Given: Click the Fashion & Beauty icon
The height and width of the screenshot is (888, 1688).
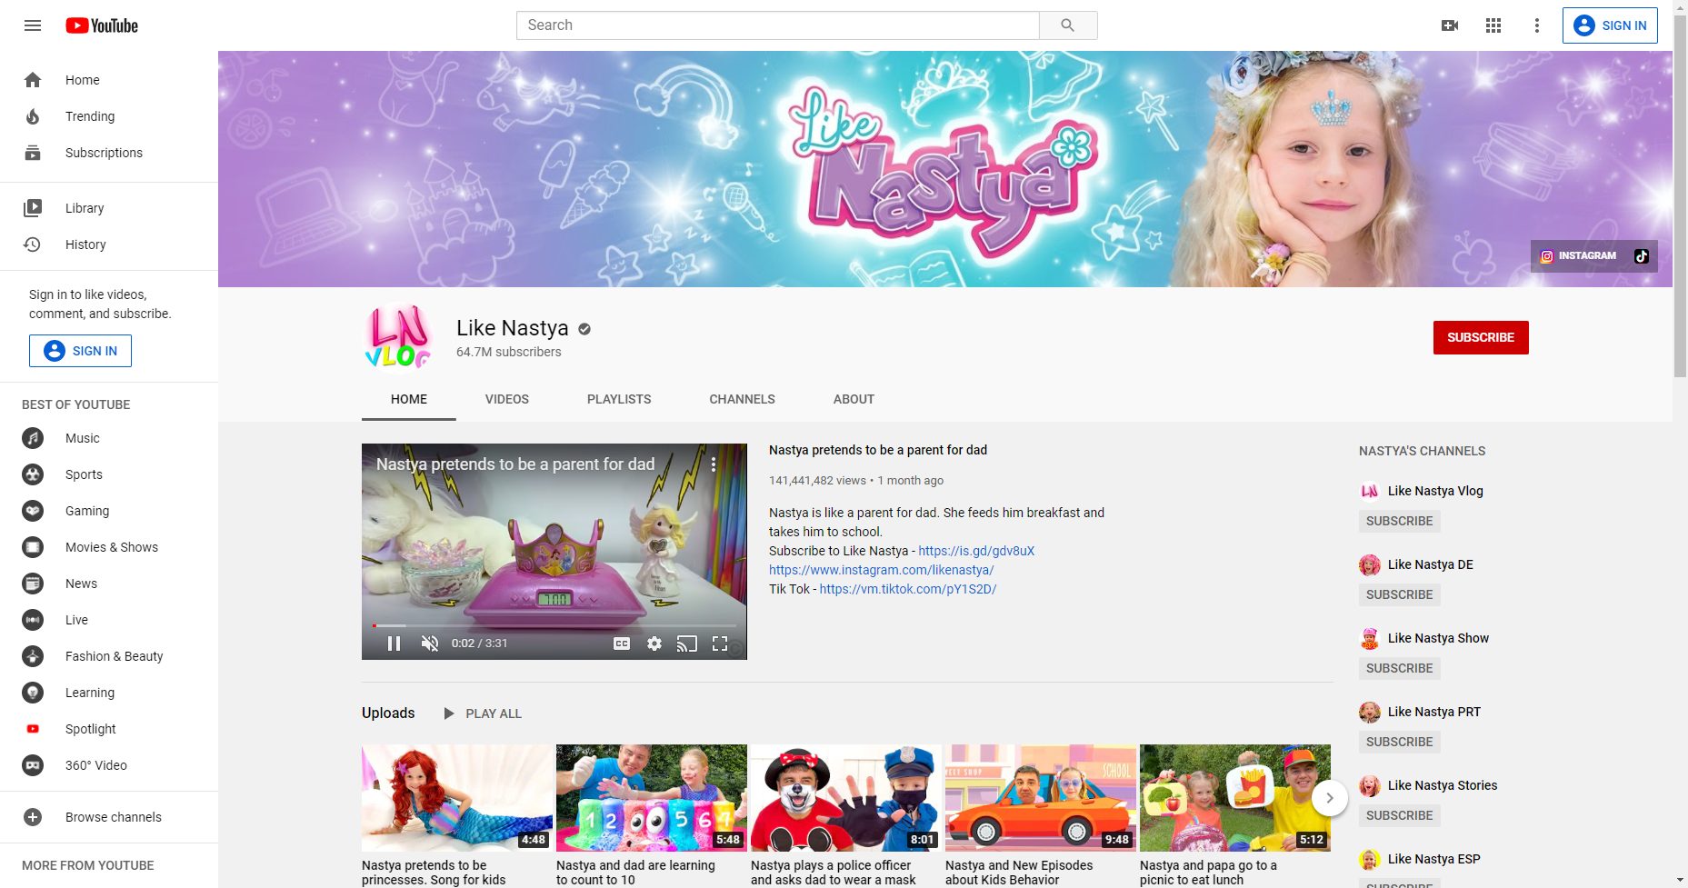Looking at the screenshot, I should pos(33,656).
